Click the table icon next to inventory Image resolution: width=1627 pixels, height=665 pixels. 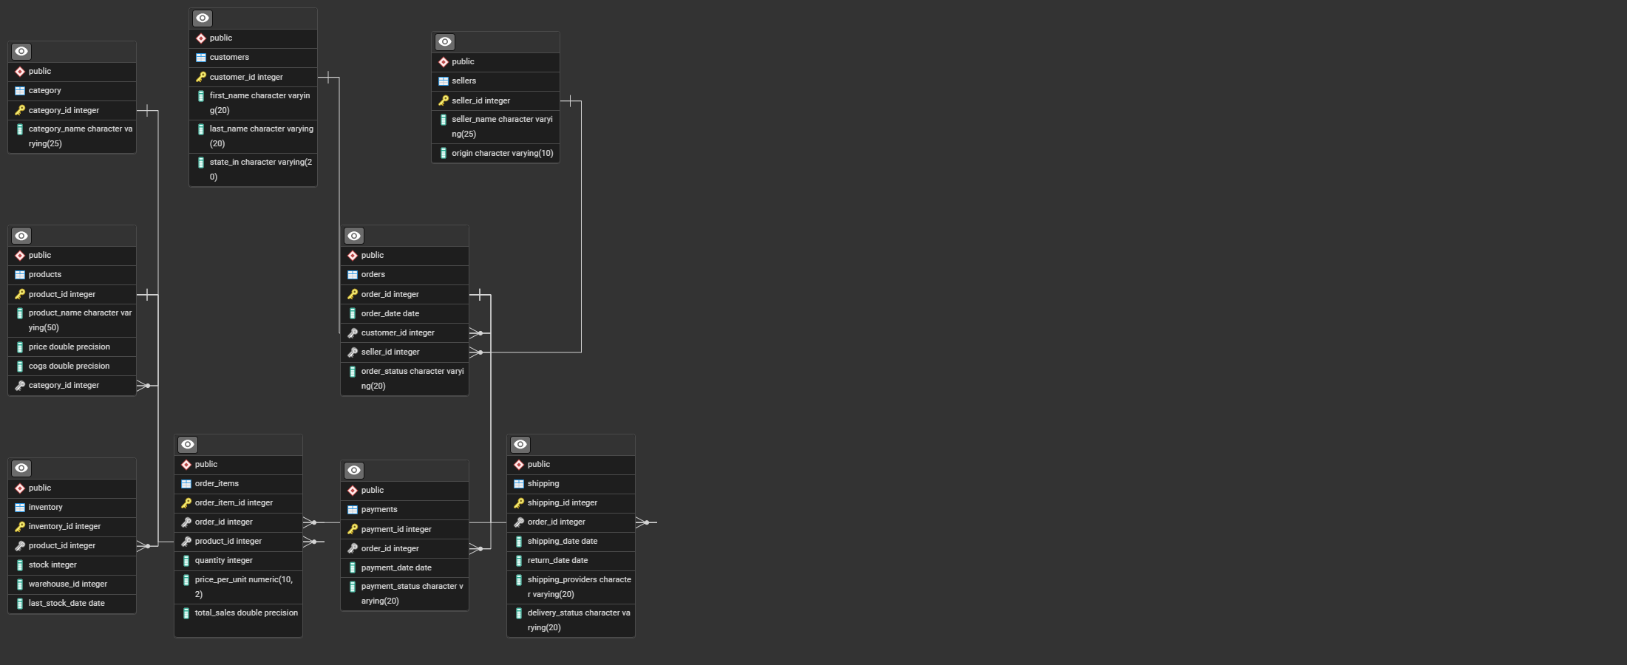point(19,507)
